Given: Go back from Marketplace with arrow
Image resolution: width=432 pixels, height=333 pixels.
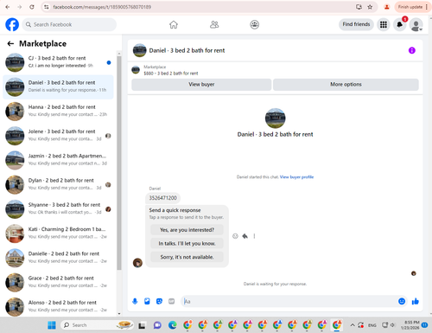Looking at the screenshot, I should [10, 43].
